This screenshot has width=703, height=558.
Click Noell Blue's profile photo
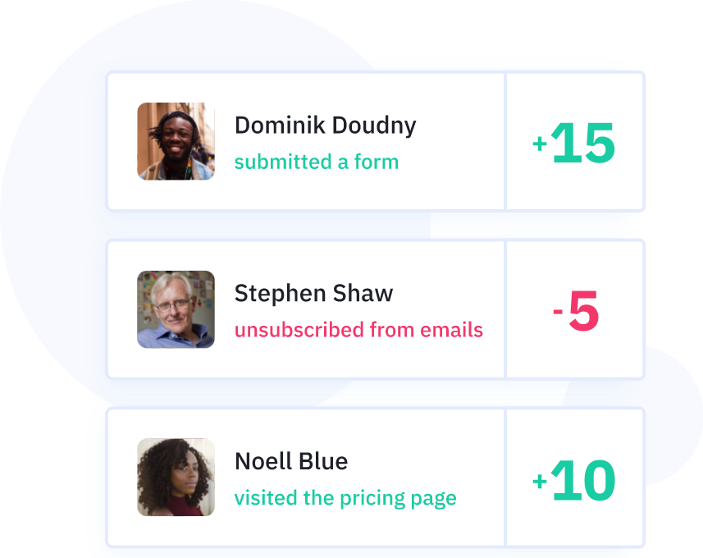point(176,478)
